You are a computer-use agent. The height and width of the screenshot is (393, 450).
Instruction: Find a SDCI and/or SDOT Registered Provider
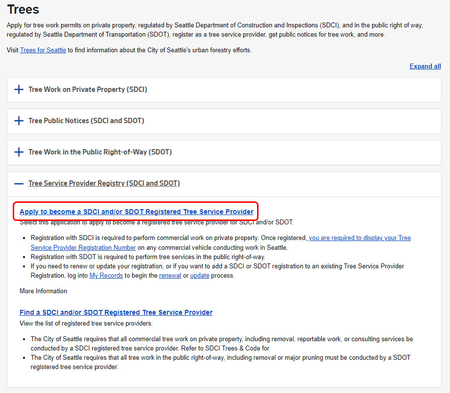click(116, 312)
